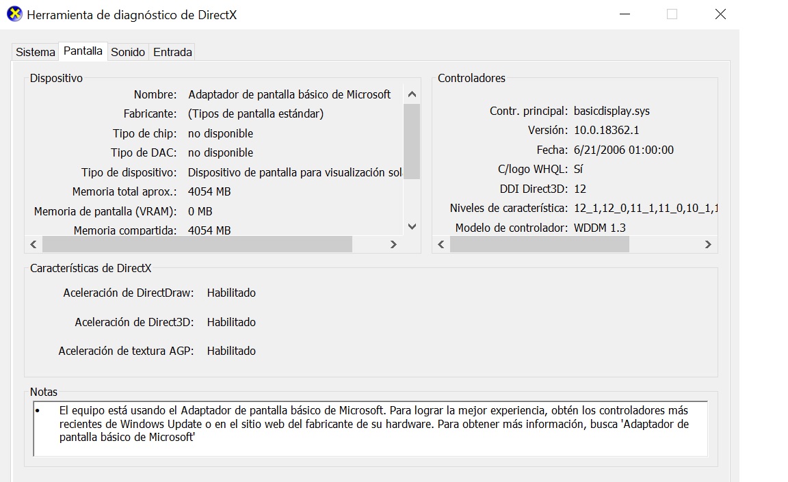Viewport: 788px width, 482px height.
Task: Click the '0 MB' VRAM value
Action: pos(200,211)
